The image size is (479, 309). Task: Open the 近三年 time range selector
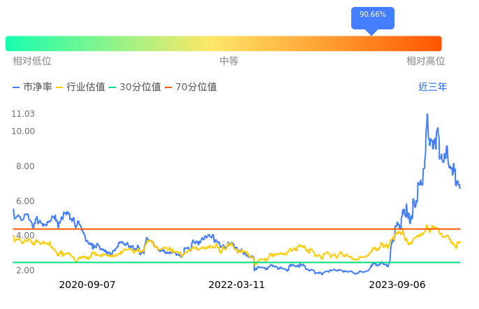[432, 87]
